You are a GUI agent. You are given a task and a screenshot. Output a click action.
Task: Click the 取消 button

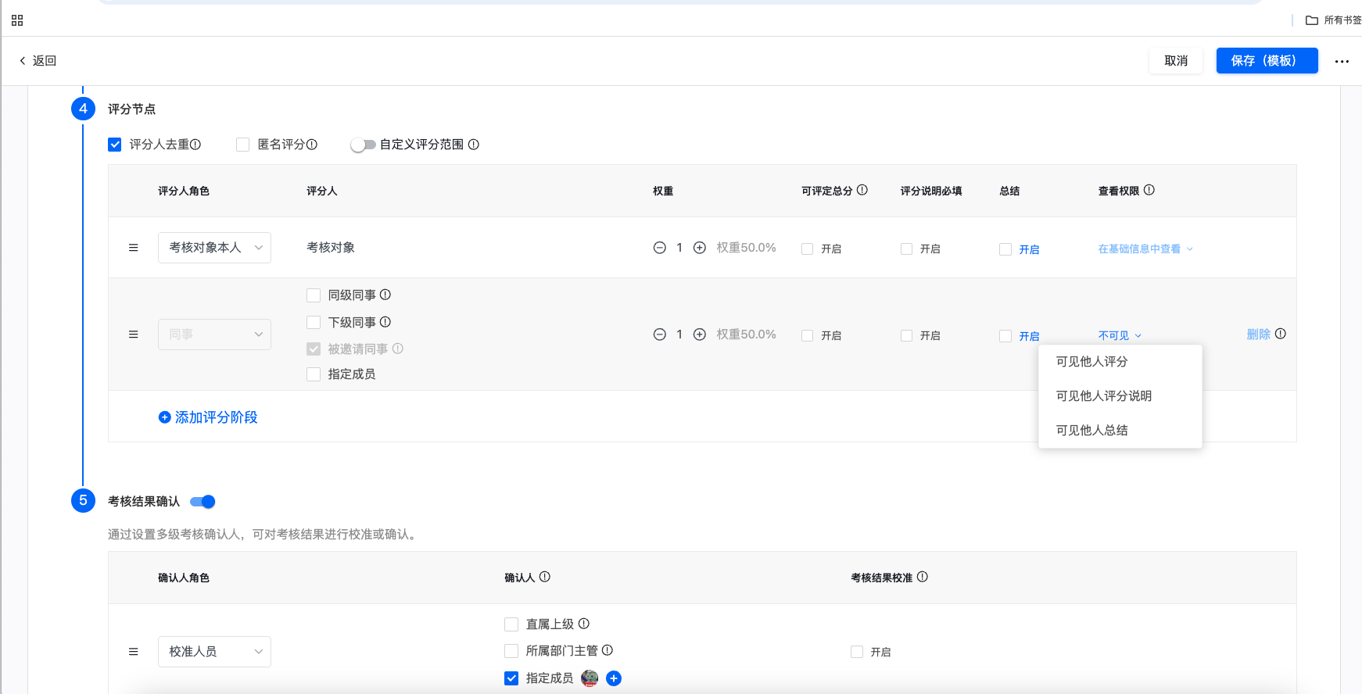coord(1176,61)
